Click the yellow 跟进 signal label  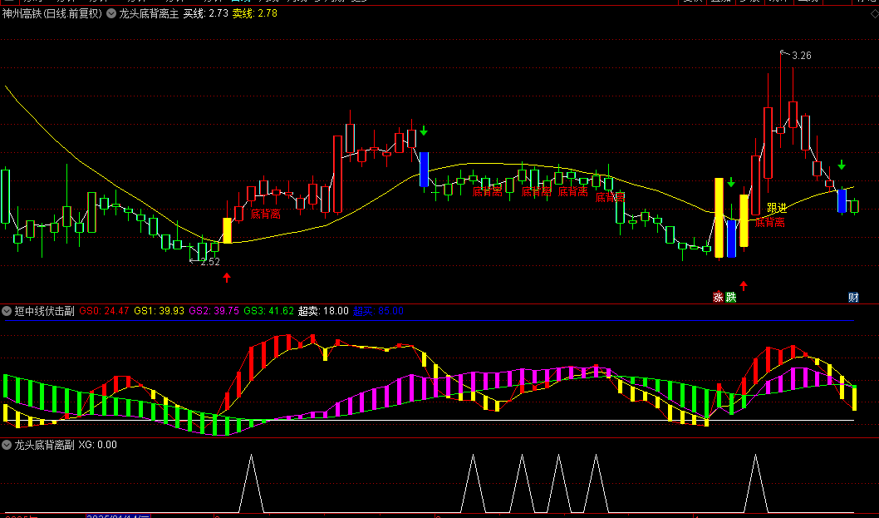tap(777, 208)
